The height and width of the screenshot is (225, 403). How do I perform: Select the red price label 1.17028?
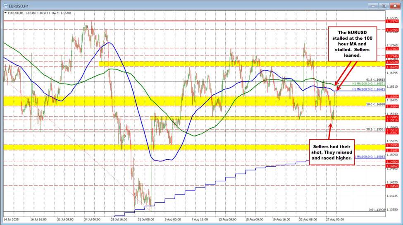click(392, 62)
